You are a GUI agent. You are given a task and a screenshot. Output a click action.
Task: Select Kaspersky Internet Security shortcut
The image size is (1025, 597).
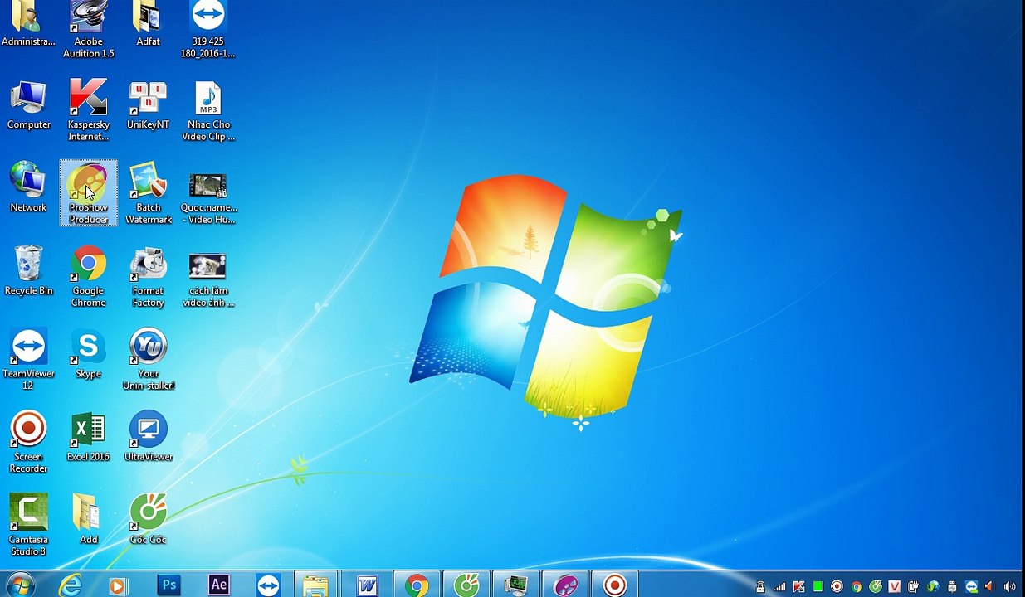point(88,110)
